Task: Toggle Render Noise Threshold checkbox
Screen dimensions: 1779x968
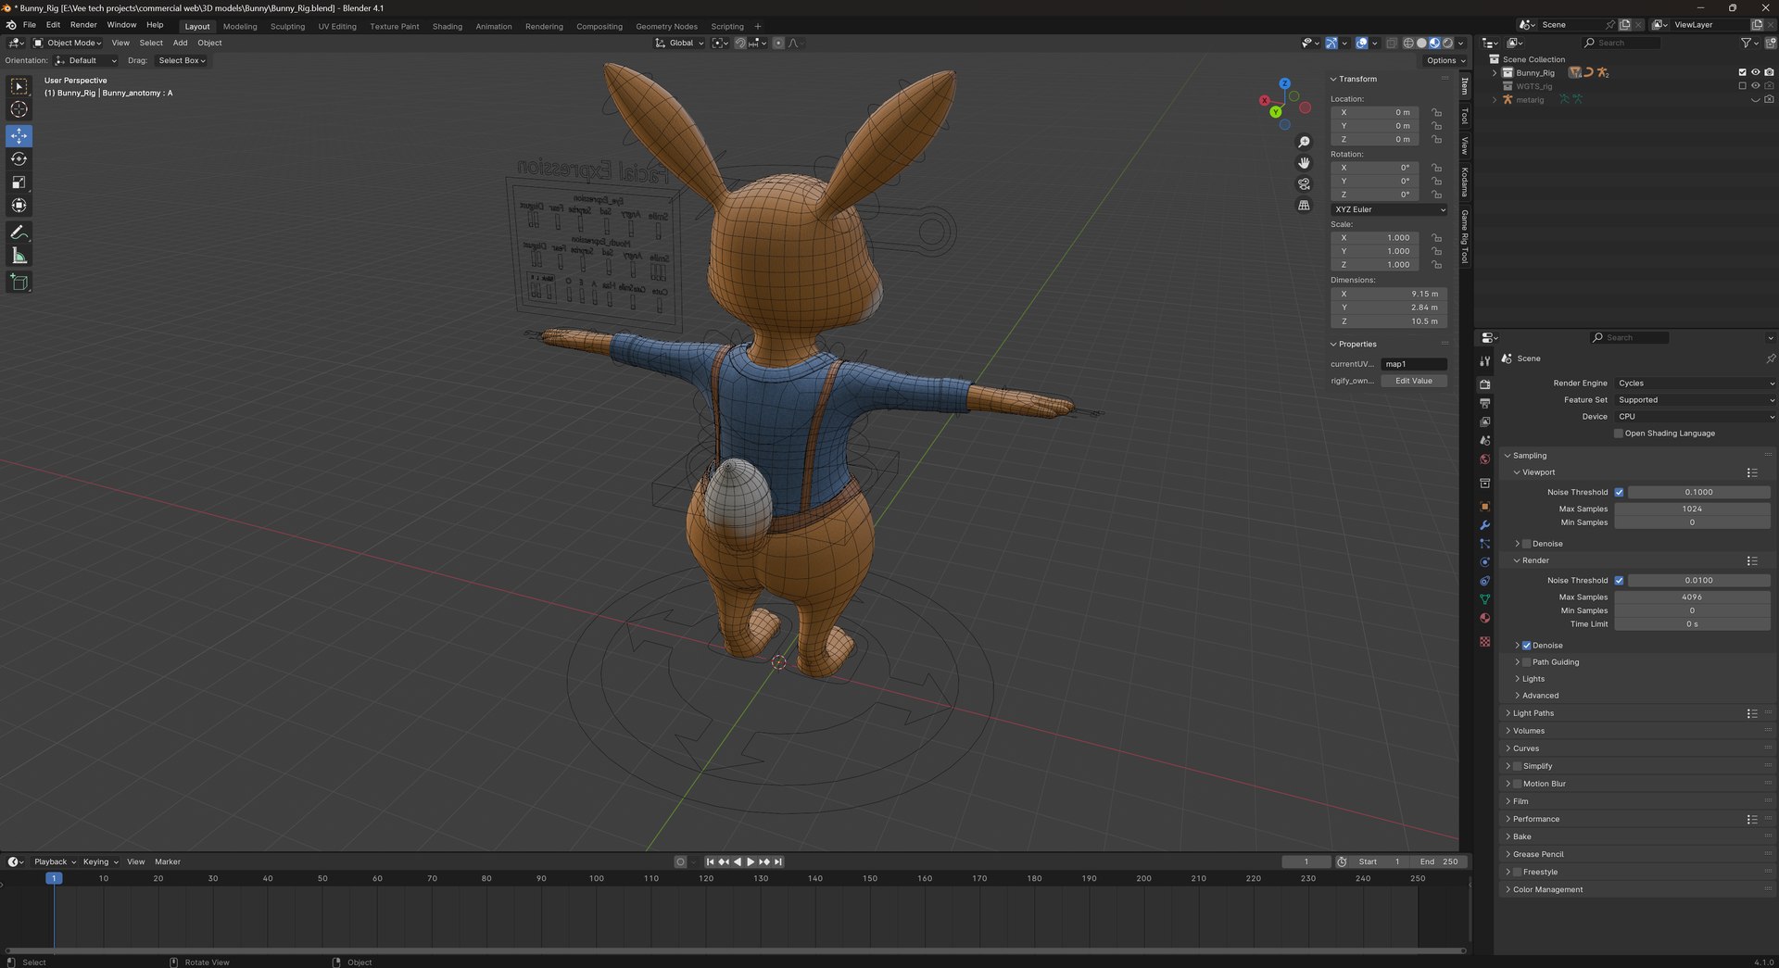Action: (x=1619, y=581)
